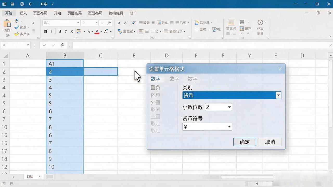The width and height of the screenshot is (333, 187).
Task: Click the red font color A swatch
Action: (97, 32)
